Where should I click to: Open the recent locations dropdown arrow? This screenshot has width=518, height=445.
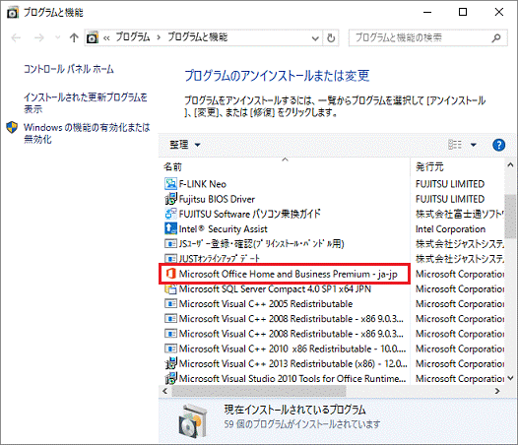click(57, 37)
